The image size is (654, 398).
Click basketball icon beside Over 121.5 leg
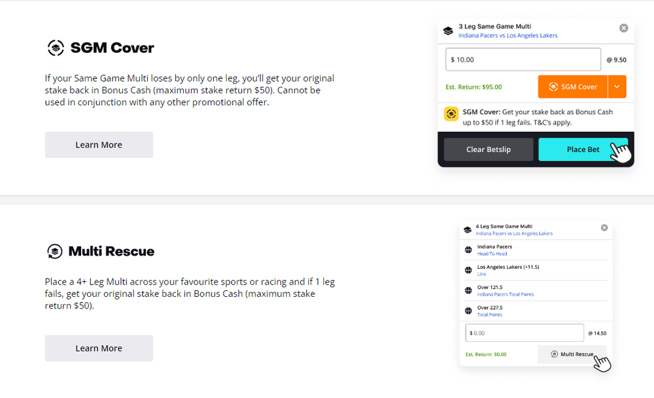(468, 290)
